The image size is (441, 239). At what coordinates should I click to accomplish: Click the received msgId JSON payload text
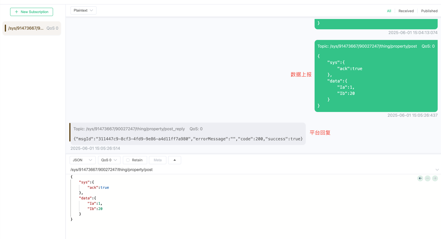click(x=188, y=139)
